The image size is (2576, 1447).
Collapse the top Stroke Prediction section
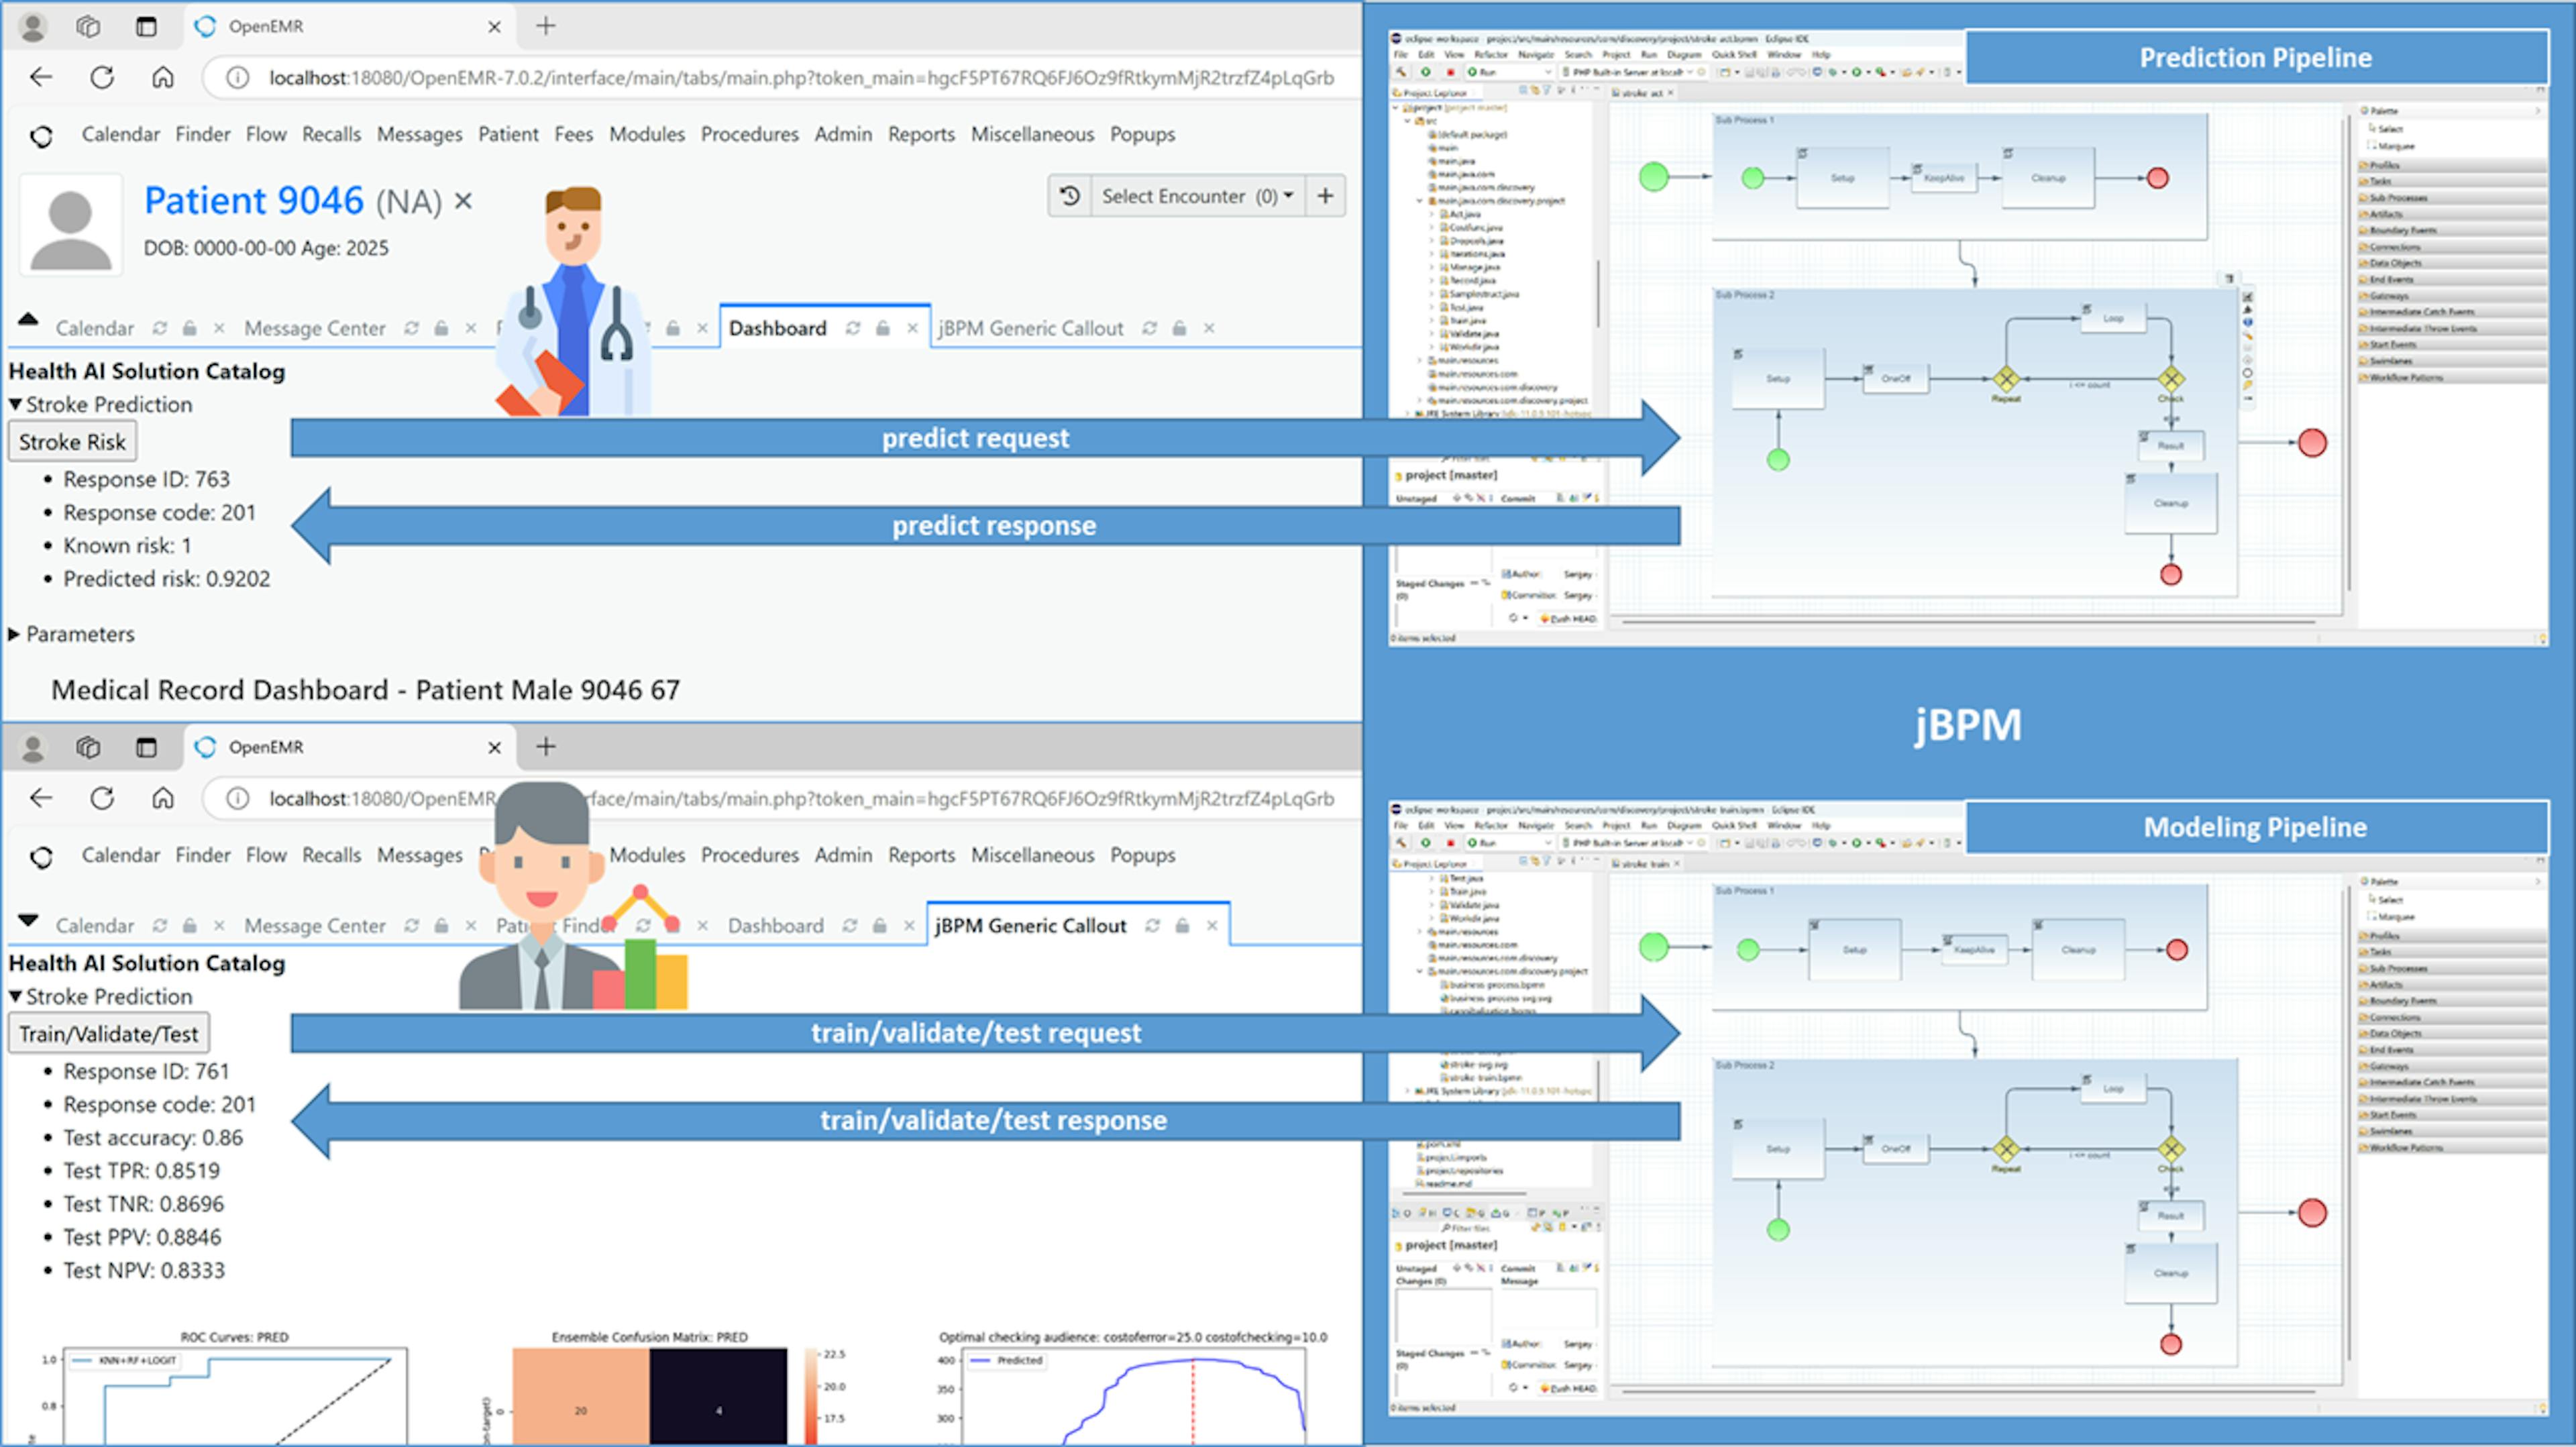(x=100, y=405)
